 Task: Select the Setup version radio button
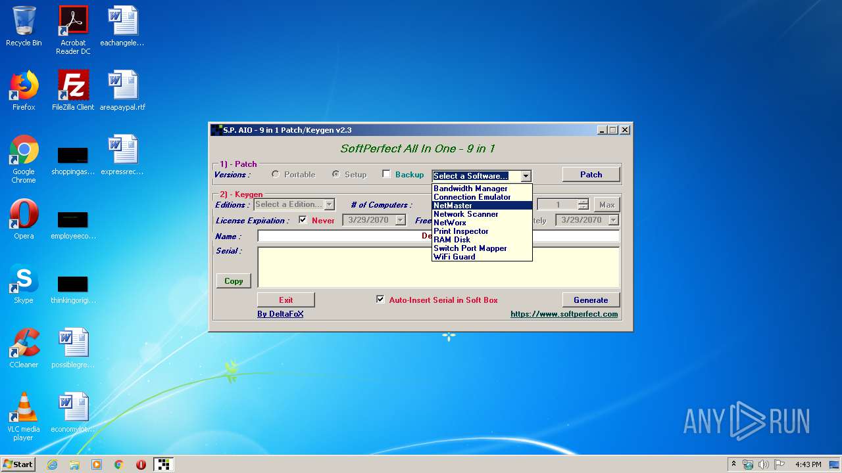(x=336, y=174)
